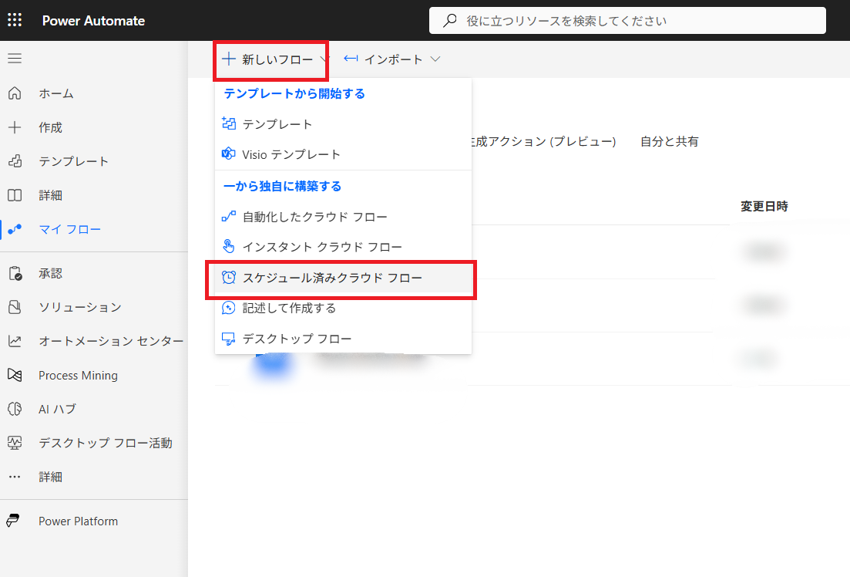Go to マイ フロー in sidebar

(x=69, y=229)
